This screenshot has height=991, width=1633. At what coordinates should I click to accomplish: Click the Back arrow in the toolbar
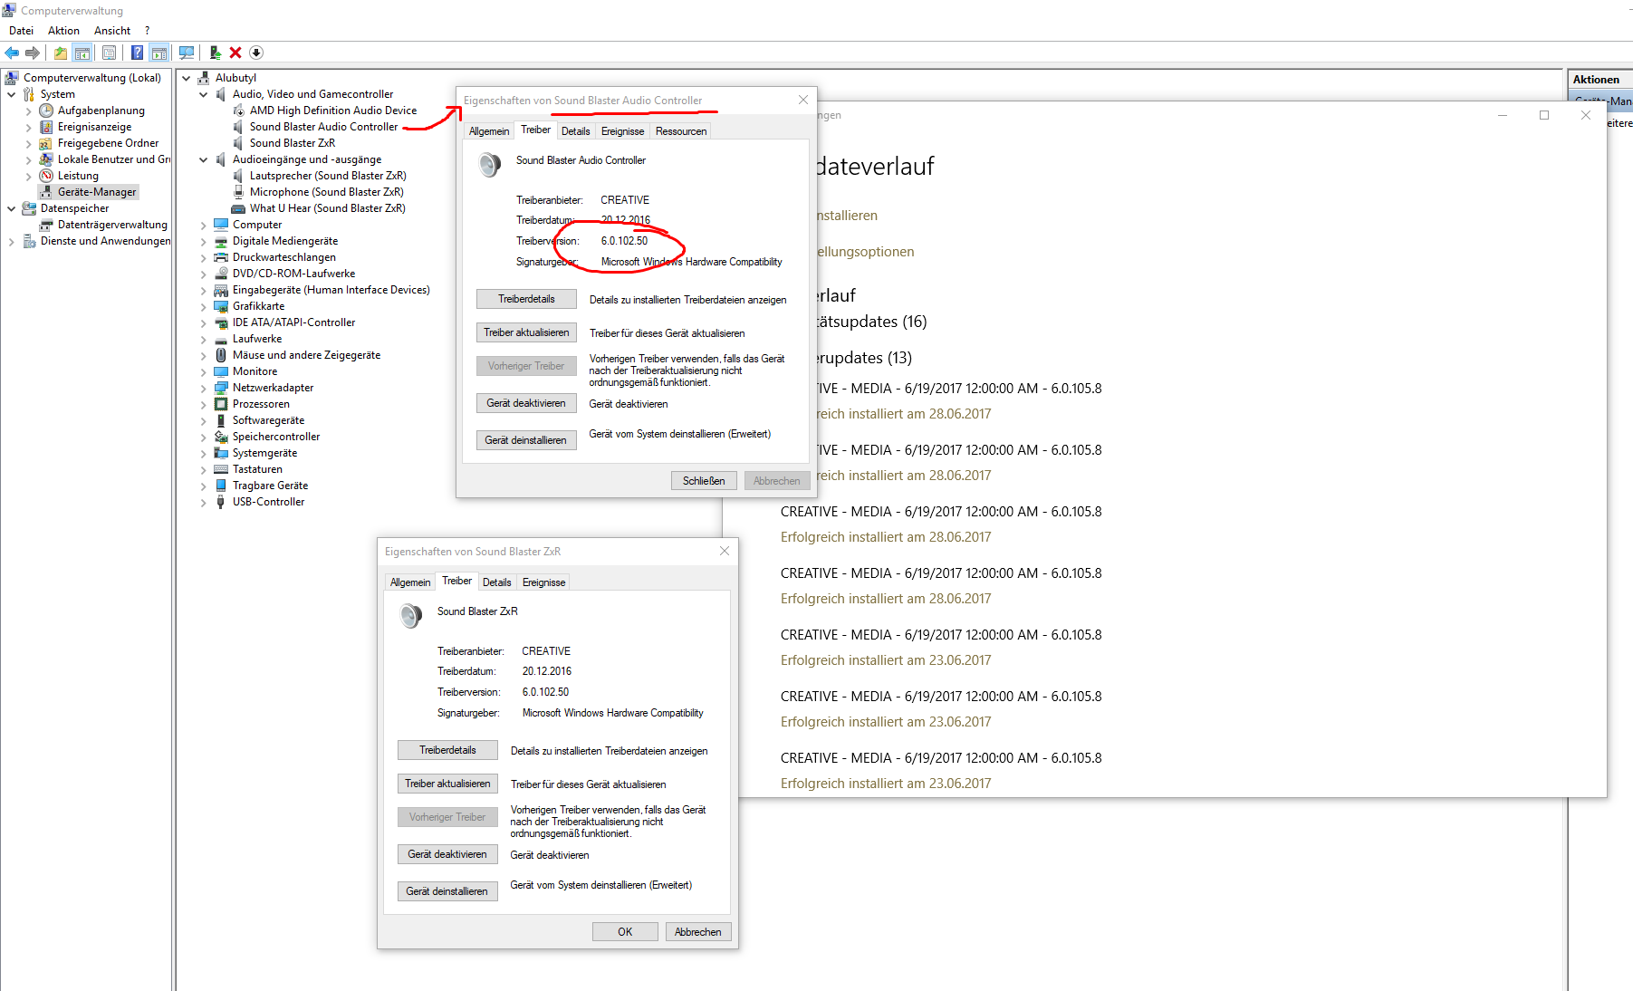pos(12,53)
